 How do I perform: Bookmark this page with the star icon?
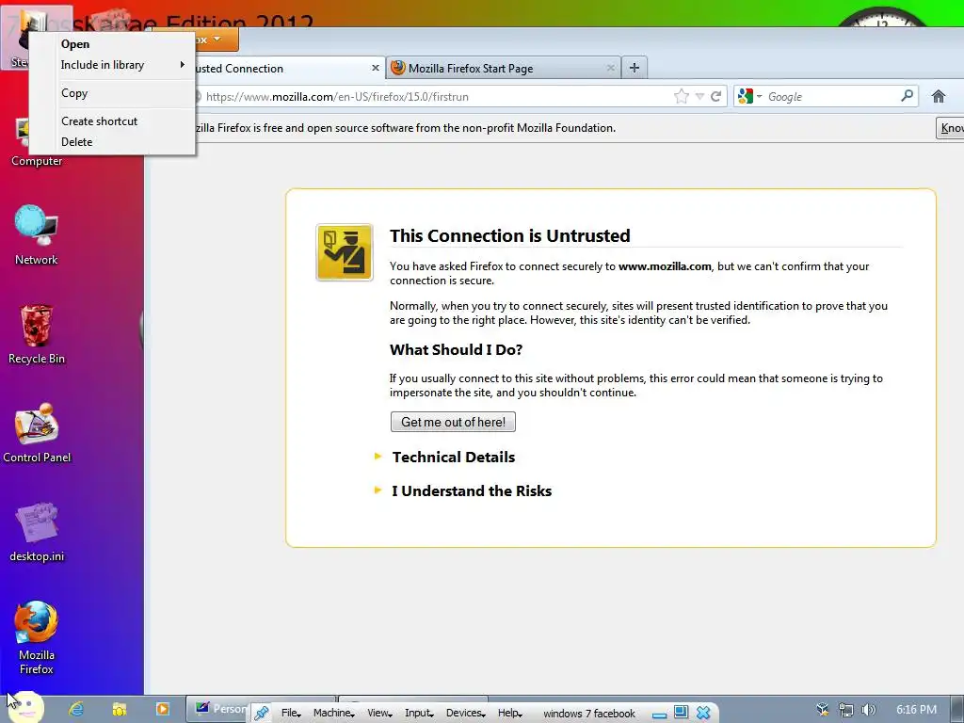click(682, 97)
